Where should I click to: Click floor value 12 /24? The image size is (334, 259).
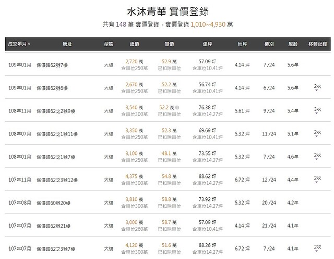pos(269,180)
